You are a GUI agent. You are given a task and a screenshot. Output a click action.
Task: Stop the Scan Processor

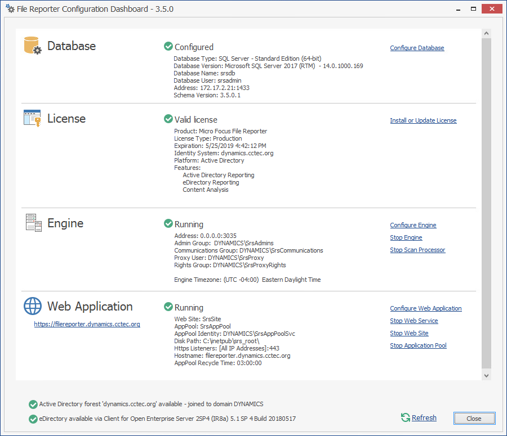click(417, 250)
